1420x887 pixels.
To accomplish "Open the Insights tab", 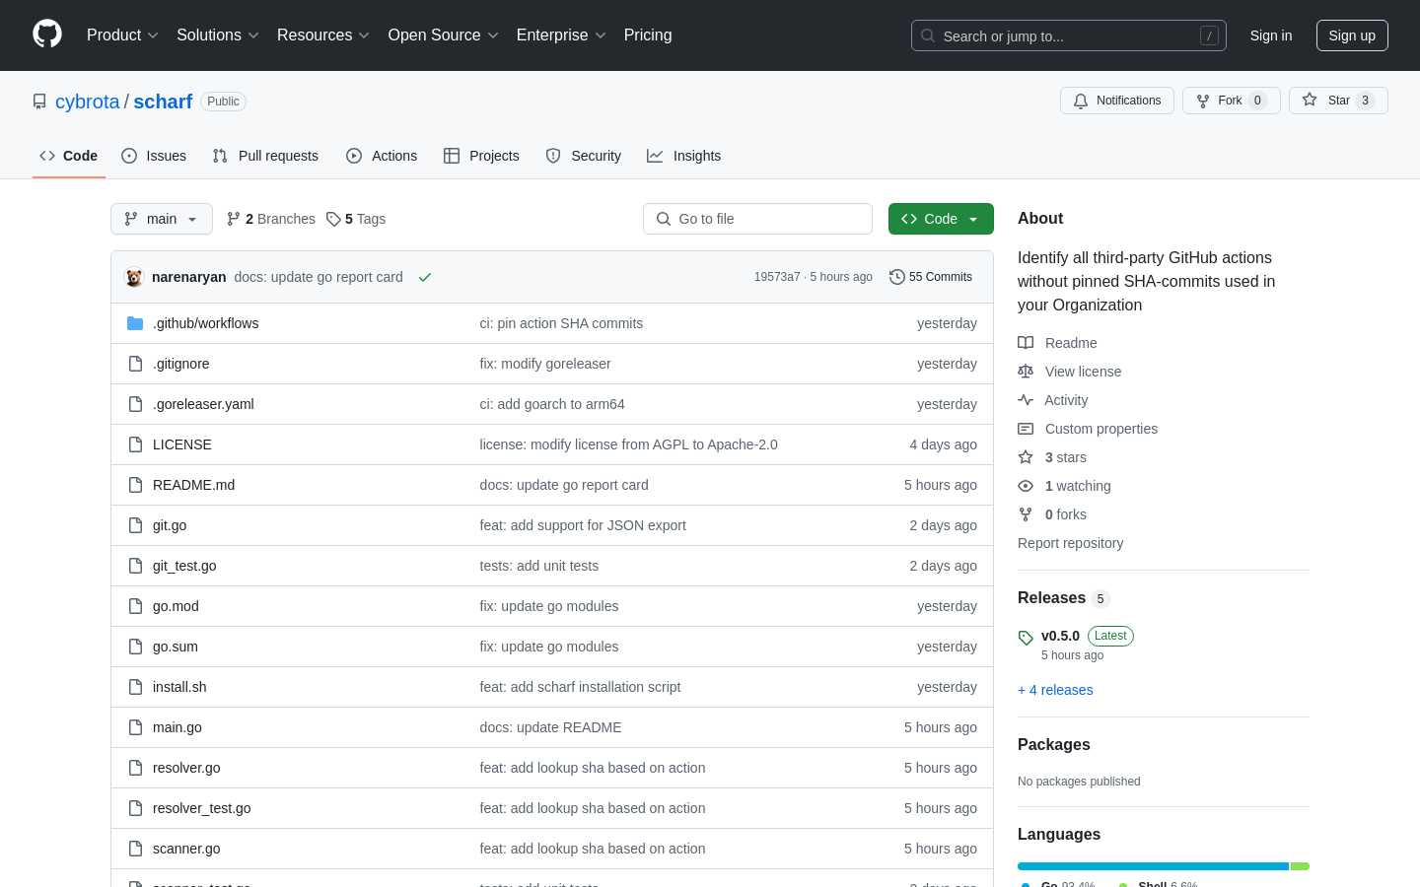I will click(x=684, y=156).
